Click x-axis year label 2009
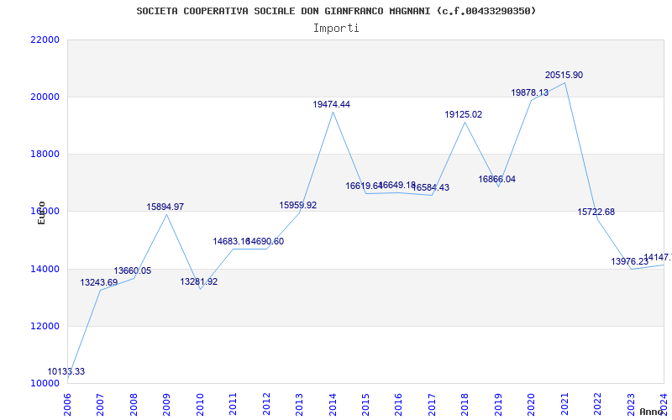The image size is (672, 420). point(166,405)
